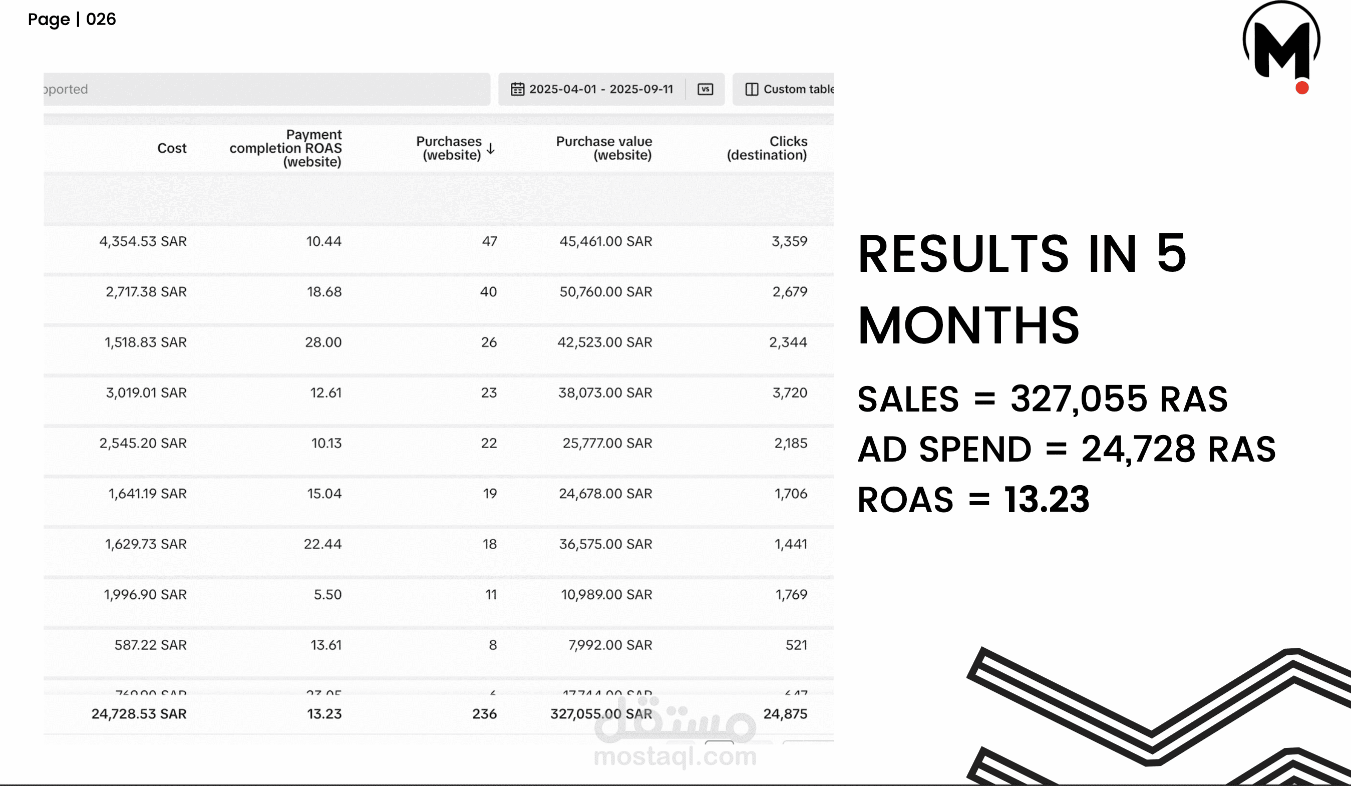
Task: Open the Custom table columns icon
Action: pos(752,89)
